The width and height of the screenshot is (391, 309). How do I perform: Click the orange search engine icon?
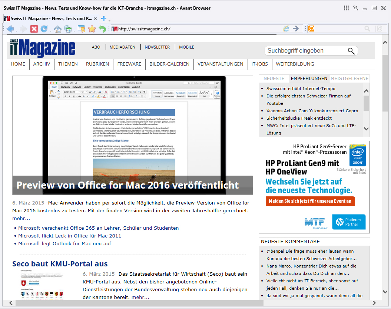[311, 29]
